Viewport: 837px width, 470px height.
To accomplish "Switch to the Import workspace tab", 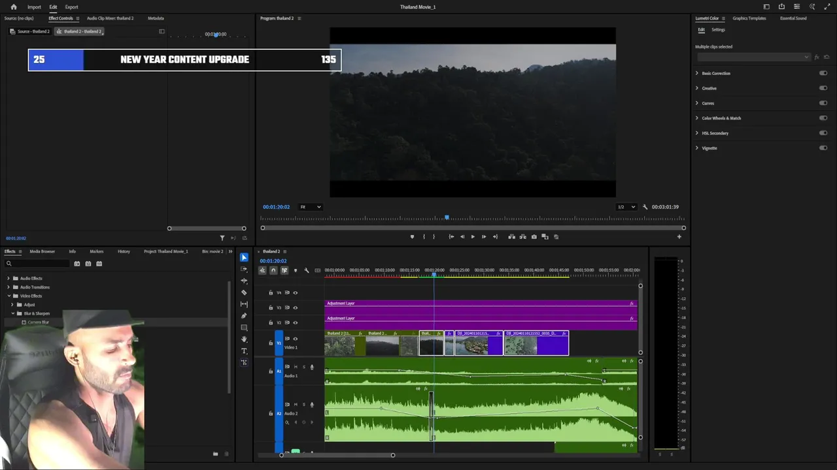I will [34, 7].
